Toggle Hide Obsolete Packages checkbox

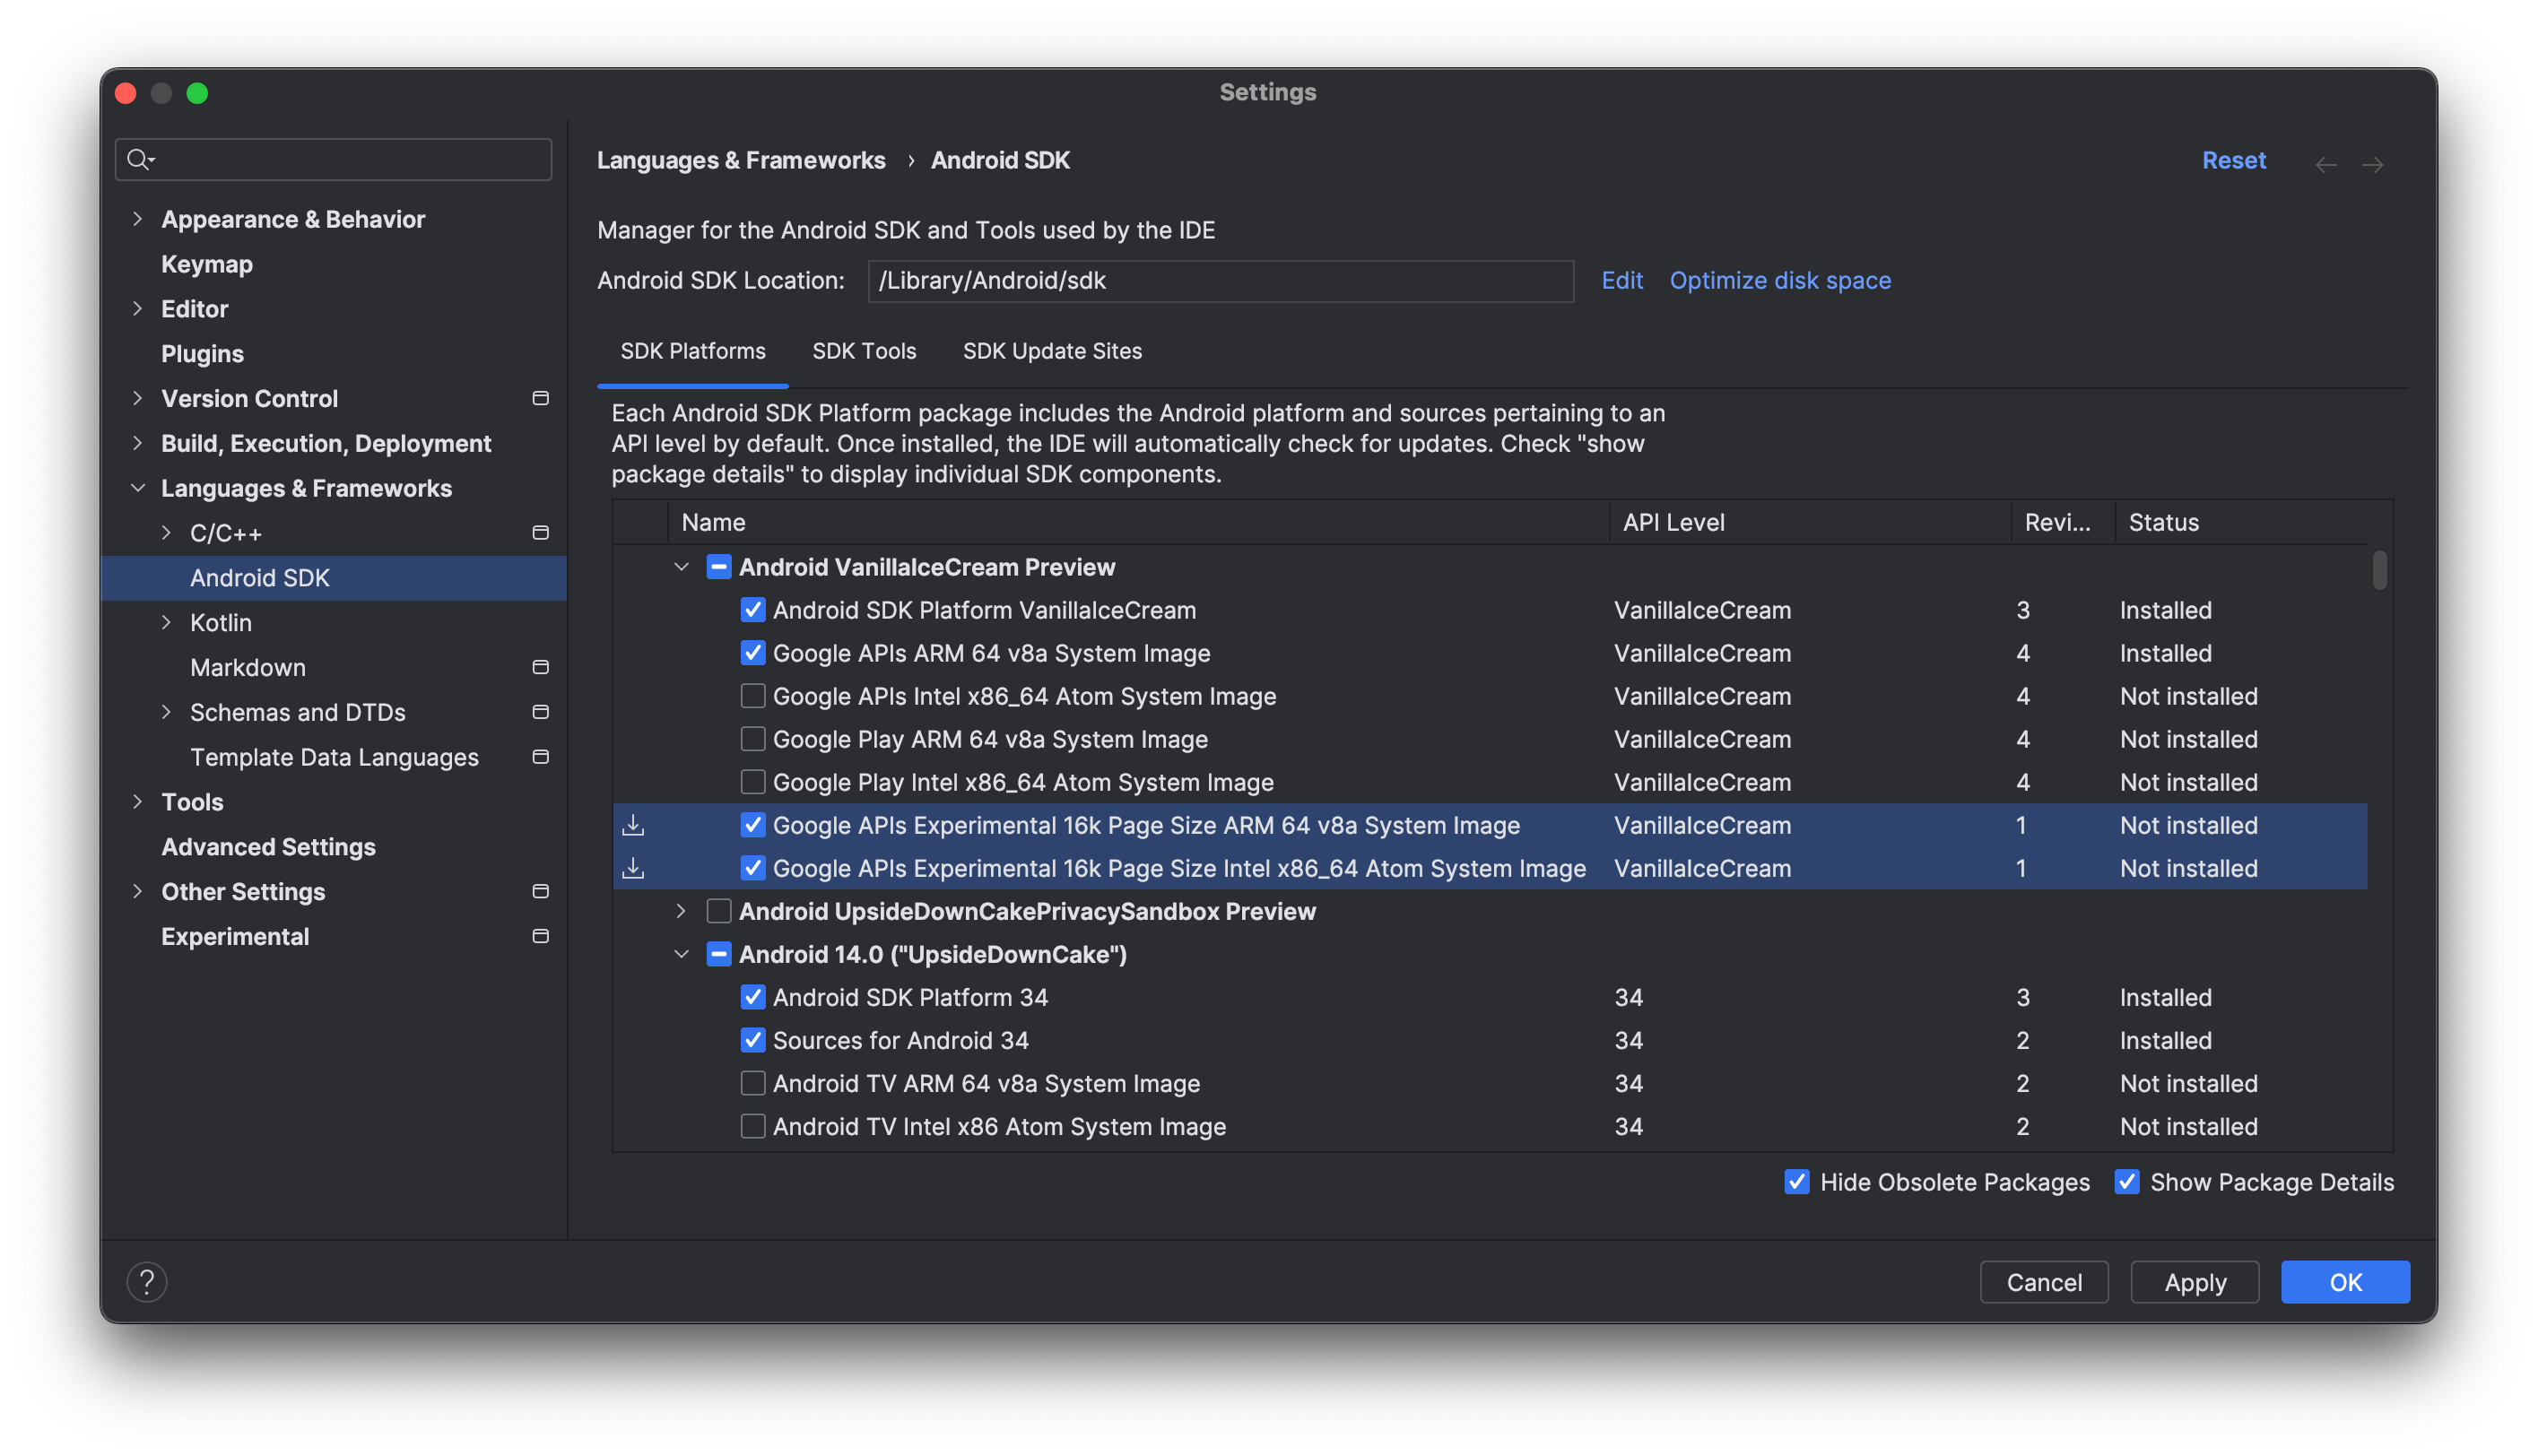1795,1181
